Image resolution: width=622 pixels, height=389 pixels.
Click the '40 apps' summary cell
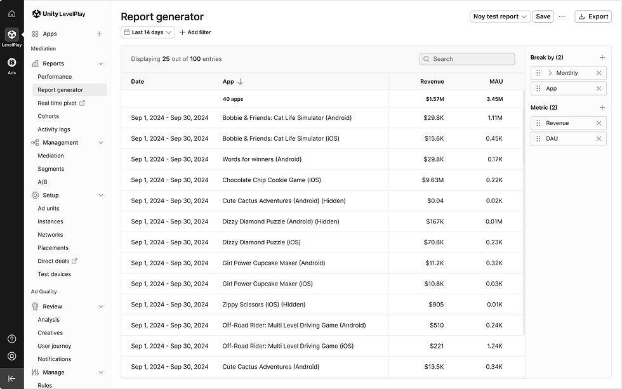[233, 99]
